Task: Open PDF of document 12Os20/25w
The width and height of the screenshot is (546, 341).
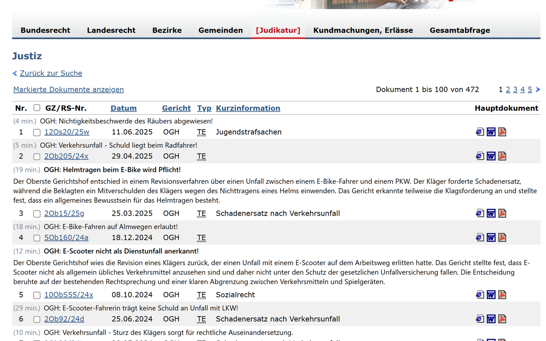Action: click(502, 132)
